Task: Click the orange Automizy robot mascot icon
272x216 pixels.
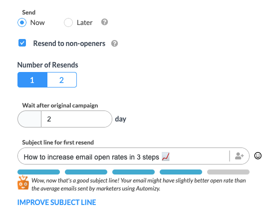Action: (23, 182)
